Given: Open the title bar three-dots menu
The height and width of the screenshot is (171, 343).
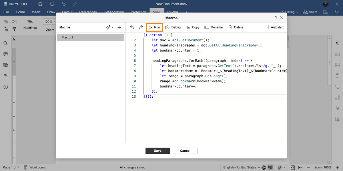Looking at the screenshot, I should tap(86, 4).
